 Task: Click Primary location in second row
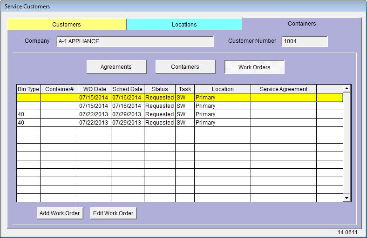223,106
